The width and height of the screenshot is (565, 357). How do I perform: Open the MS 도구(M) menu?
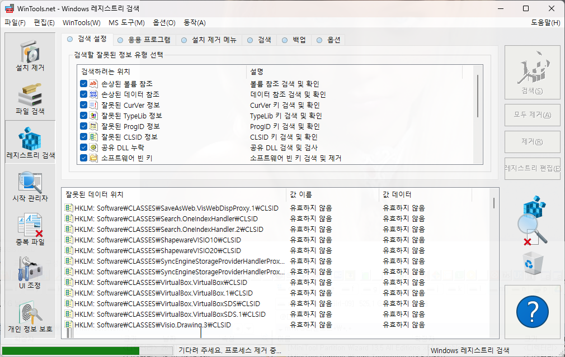[x=126, y=23]
